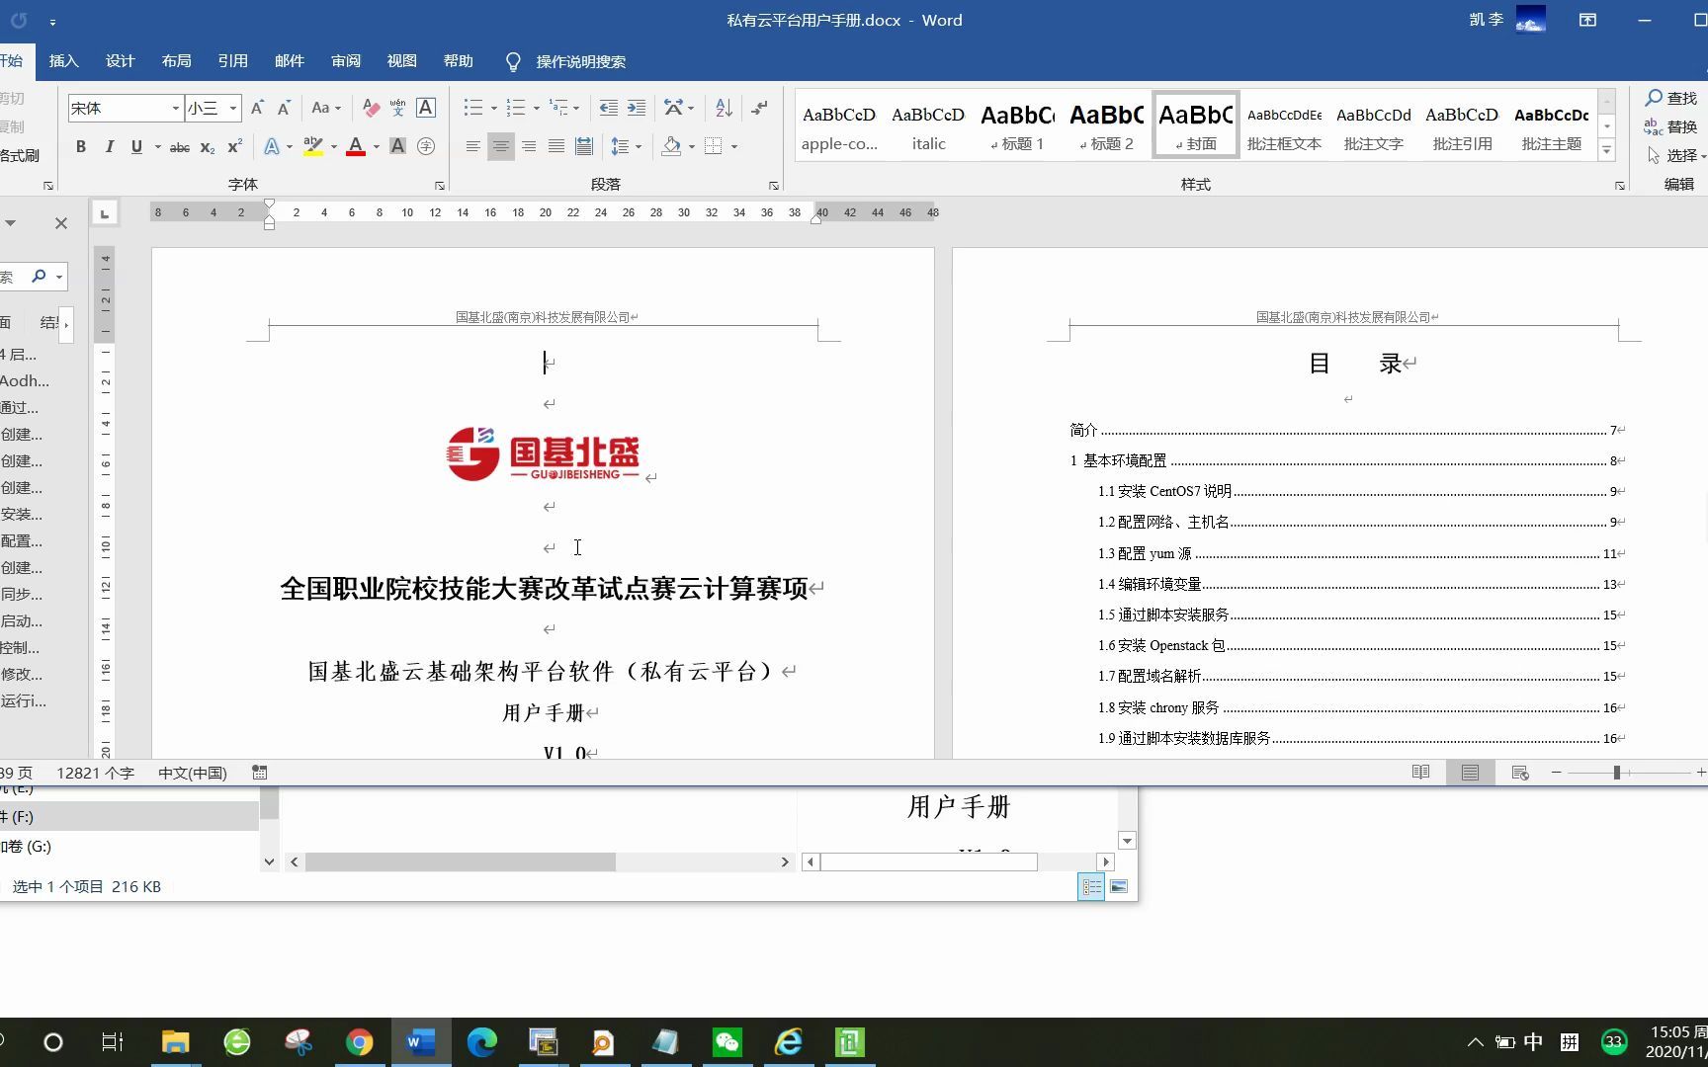Open underline style dropdown arrow

157,146
